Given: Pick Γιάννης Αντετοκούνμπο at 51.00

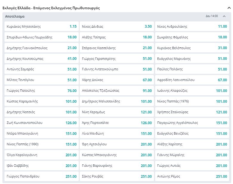Looking at the screenshot, I should (117, 69).
